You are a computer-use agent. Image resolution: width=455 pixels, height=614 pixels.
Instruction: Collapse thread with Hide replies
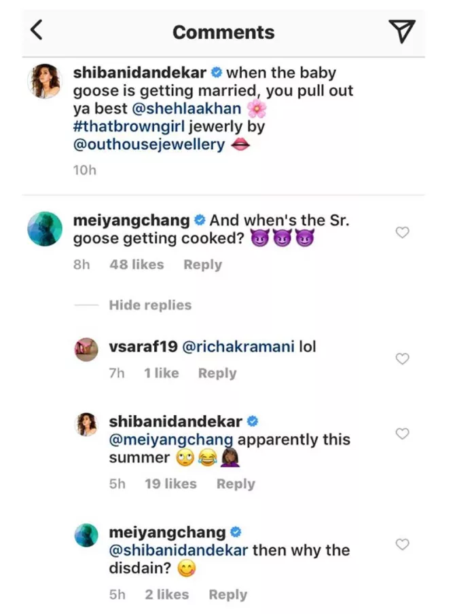150,305
